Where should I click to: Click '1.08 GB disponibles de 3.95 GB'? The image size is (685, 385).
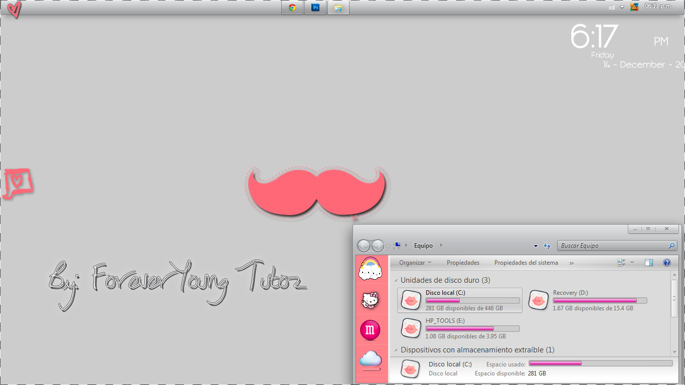pyautogui.click(x=466, y=336)
